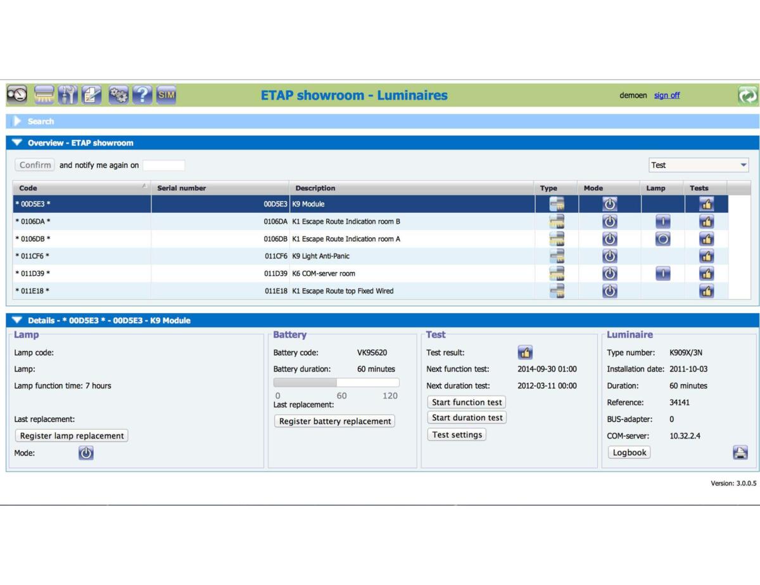
Task: Click the Type icon for row 0106DA
Action: pyautogui.click(x=557, y=222)
